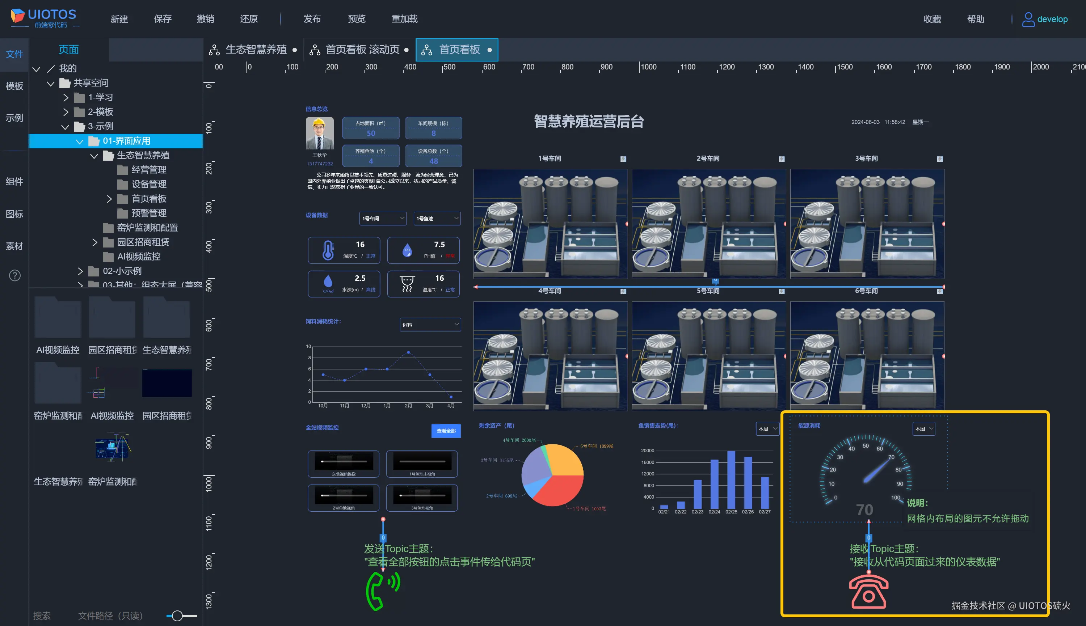1086x626 pixels.
Task: Click the 1号车间 expand icon
Action: (x=623, y=159)
